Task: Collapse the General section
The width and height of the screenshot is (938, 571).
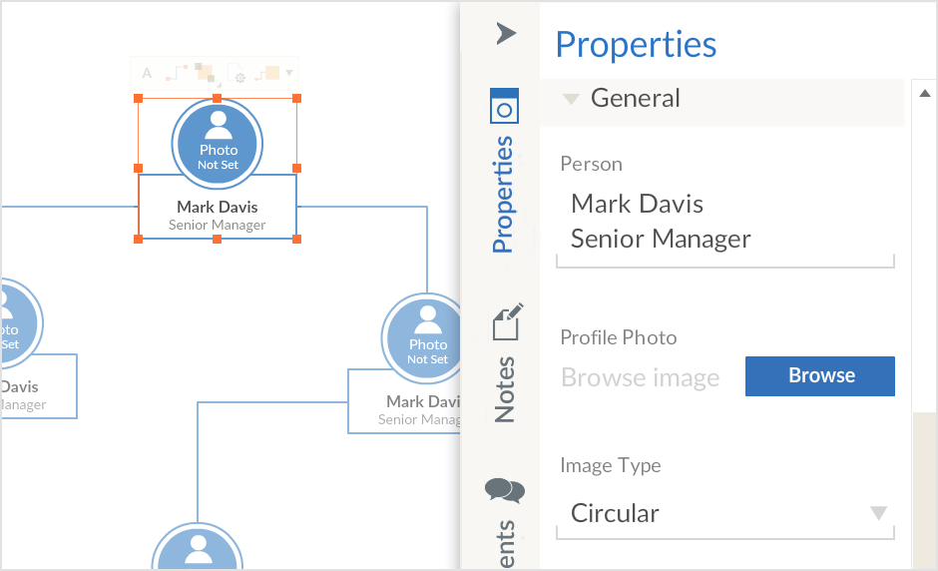Action: (x=571, y=99)
